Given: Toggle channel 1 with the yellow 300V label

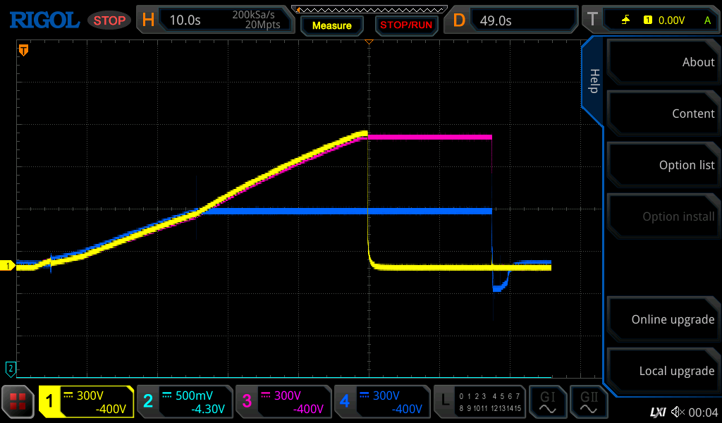Looking at the screenshot, I should pos(86,402).
